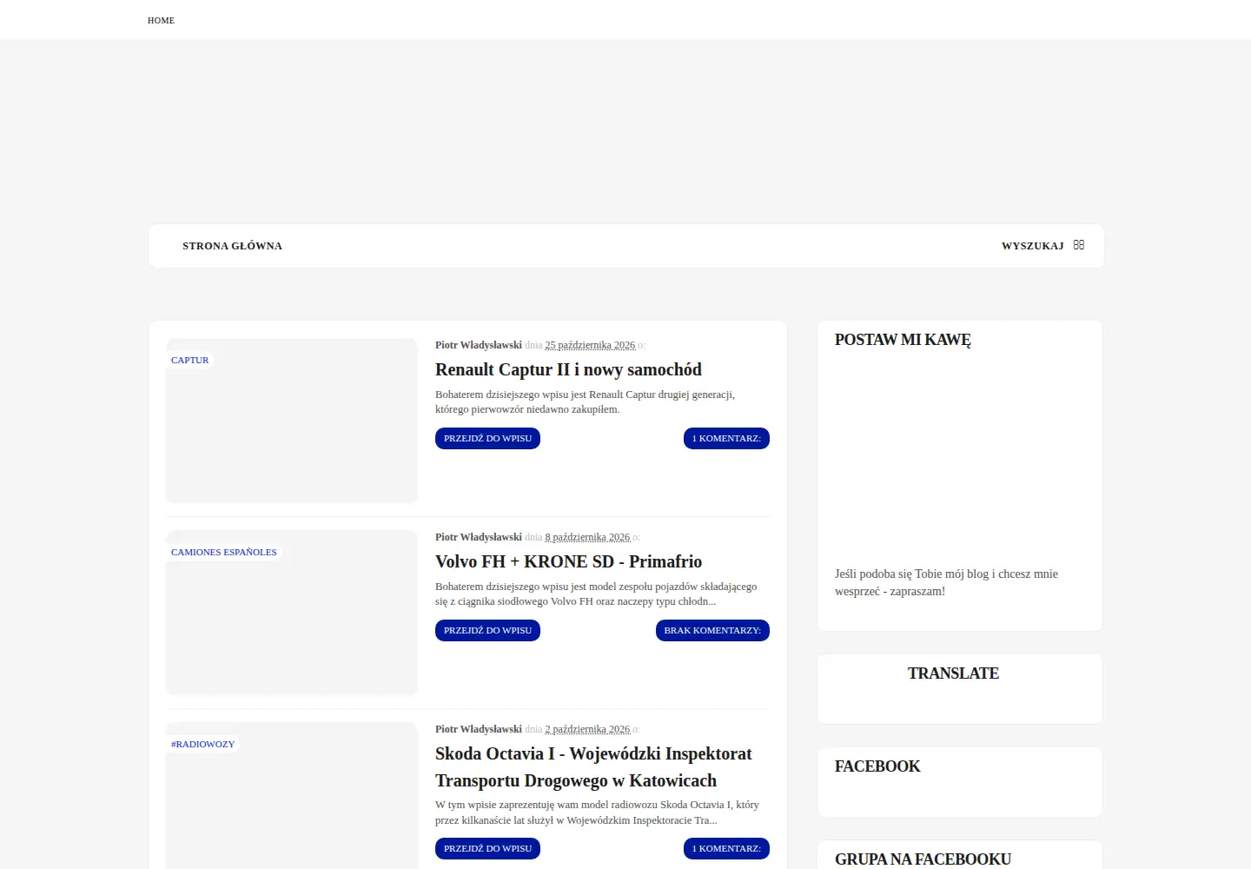
Task: Open the CAMIONES ESPAÑOLES category tag
Action: click(x=223, y=552)
